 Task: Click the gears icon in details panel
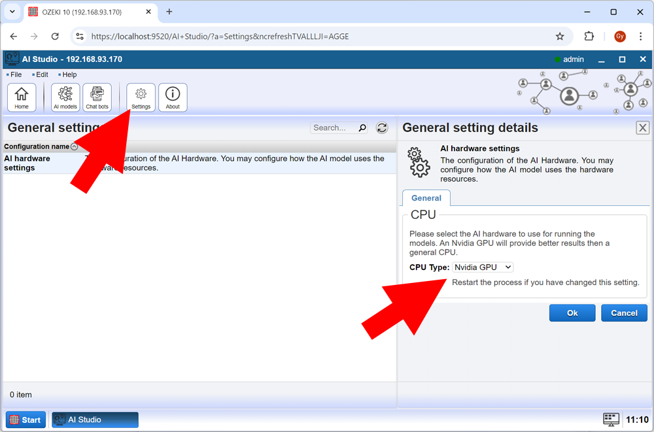(x=419, y=162)
